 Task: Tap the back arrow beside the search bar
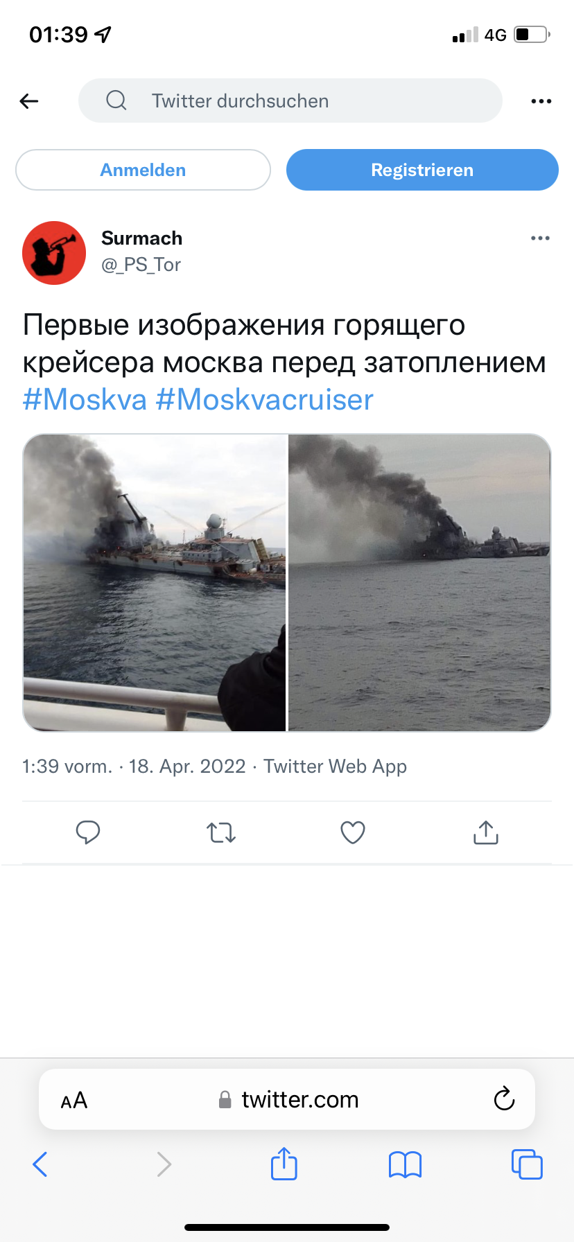click(29, 101)
